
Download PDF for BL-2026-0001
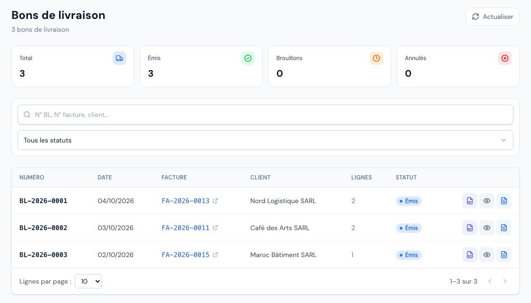(x=470, y=201)
